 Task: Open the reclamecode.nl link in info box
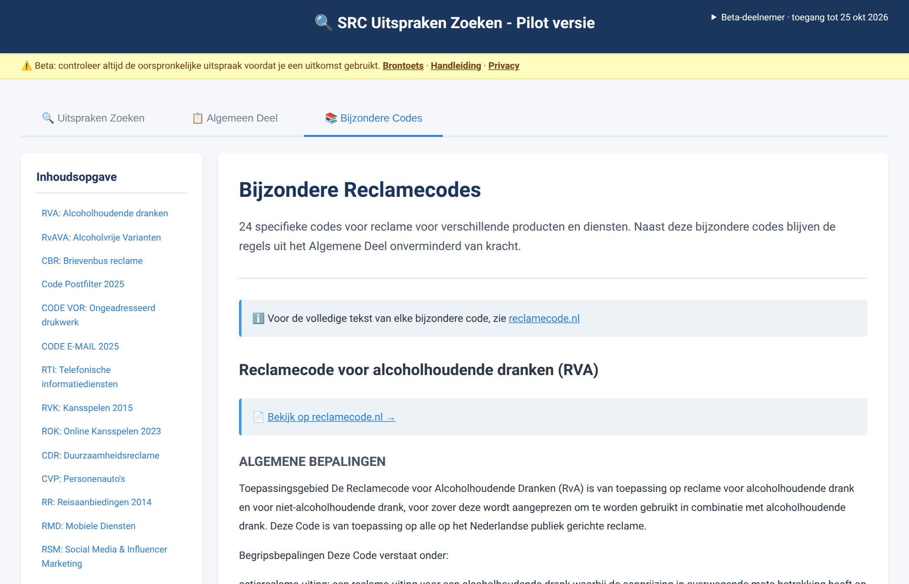(x=544, y=318)
